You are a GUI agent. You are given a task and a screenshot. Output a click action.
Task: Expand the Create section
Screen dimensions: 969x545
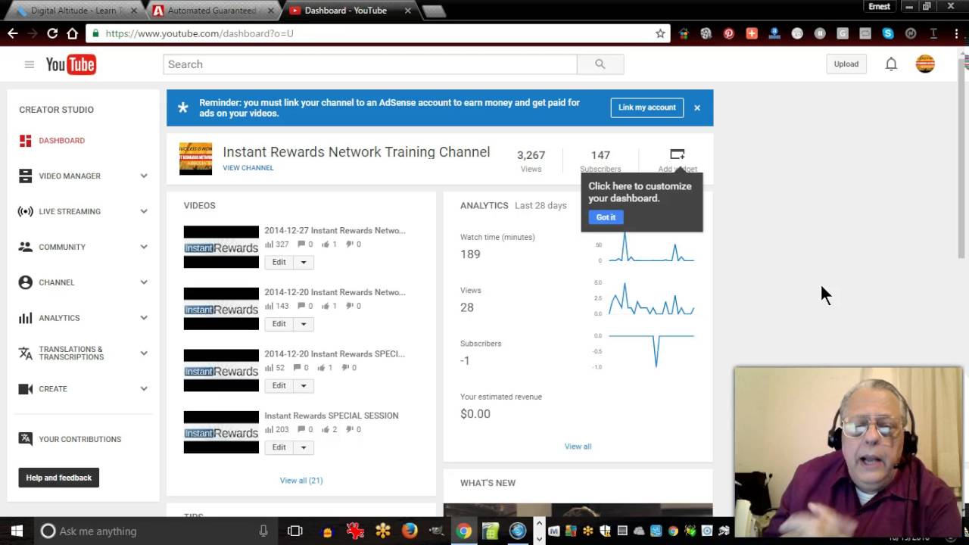coord(144,389)
